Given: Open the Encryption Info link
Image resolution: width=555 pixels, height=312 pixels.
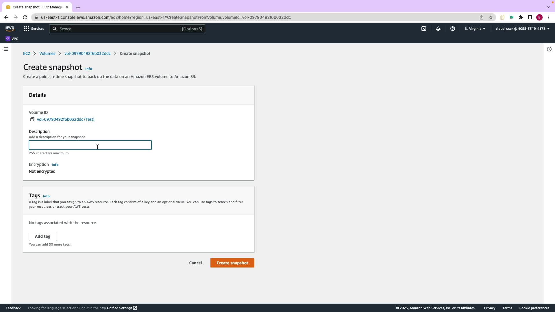Looking at the screenshot, I should 55,165.
